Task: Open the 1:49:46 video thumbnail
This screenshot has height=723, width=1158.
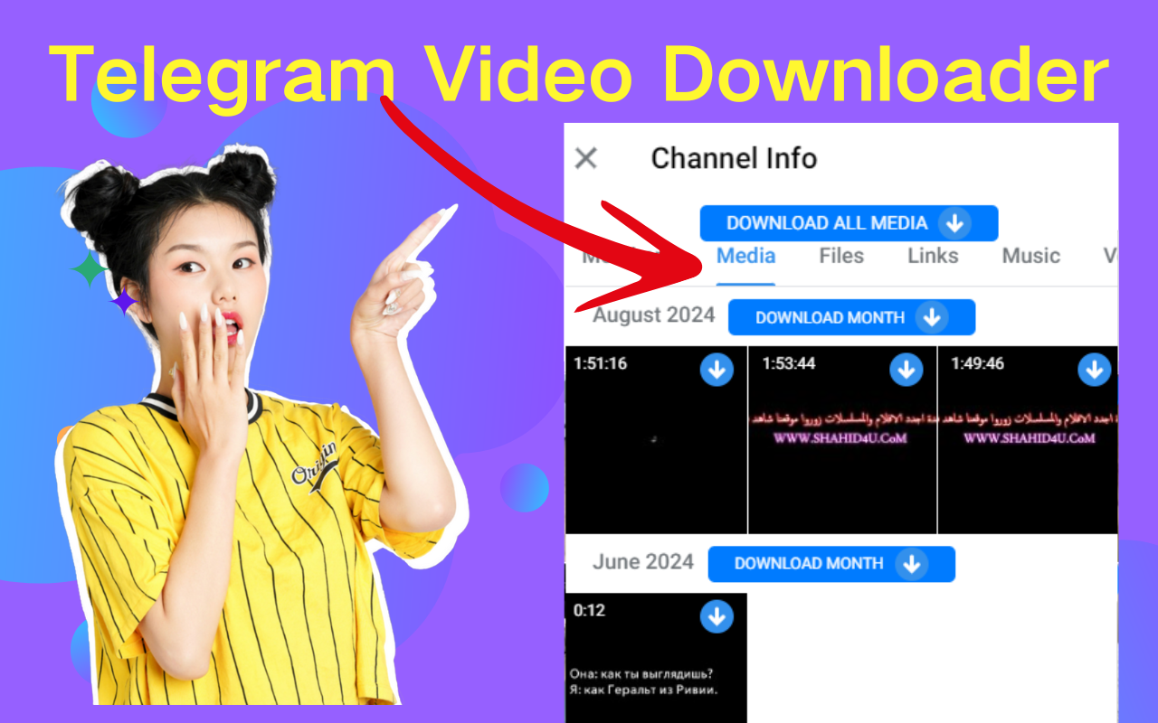Action: pyautogui.click(x=1028, y=439)
